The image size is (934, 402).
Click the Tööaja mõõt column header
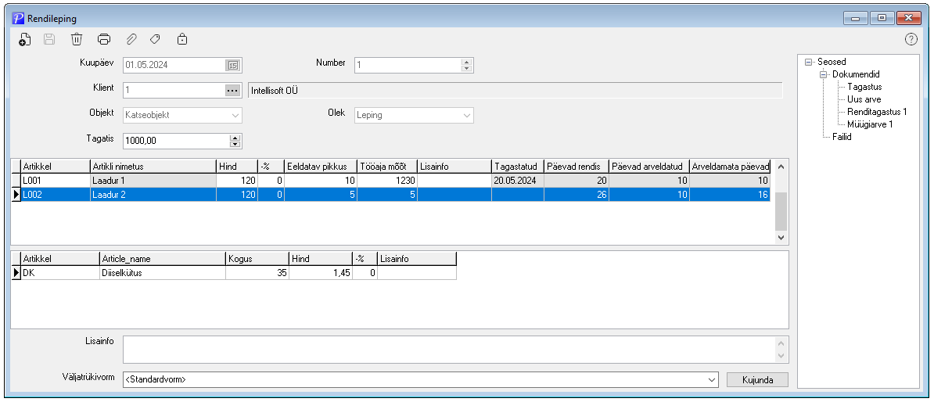click(387, 166)
